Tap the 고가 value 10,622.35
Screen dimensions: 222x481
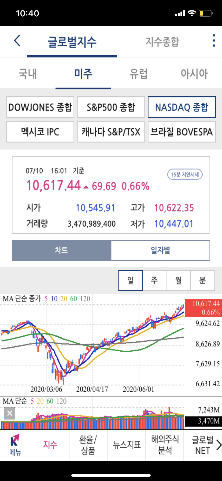click(x=174, y=208)
